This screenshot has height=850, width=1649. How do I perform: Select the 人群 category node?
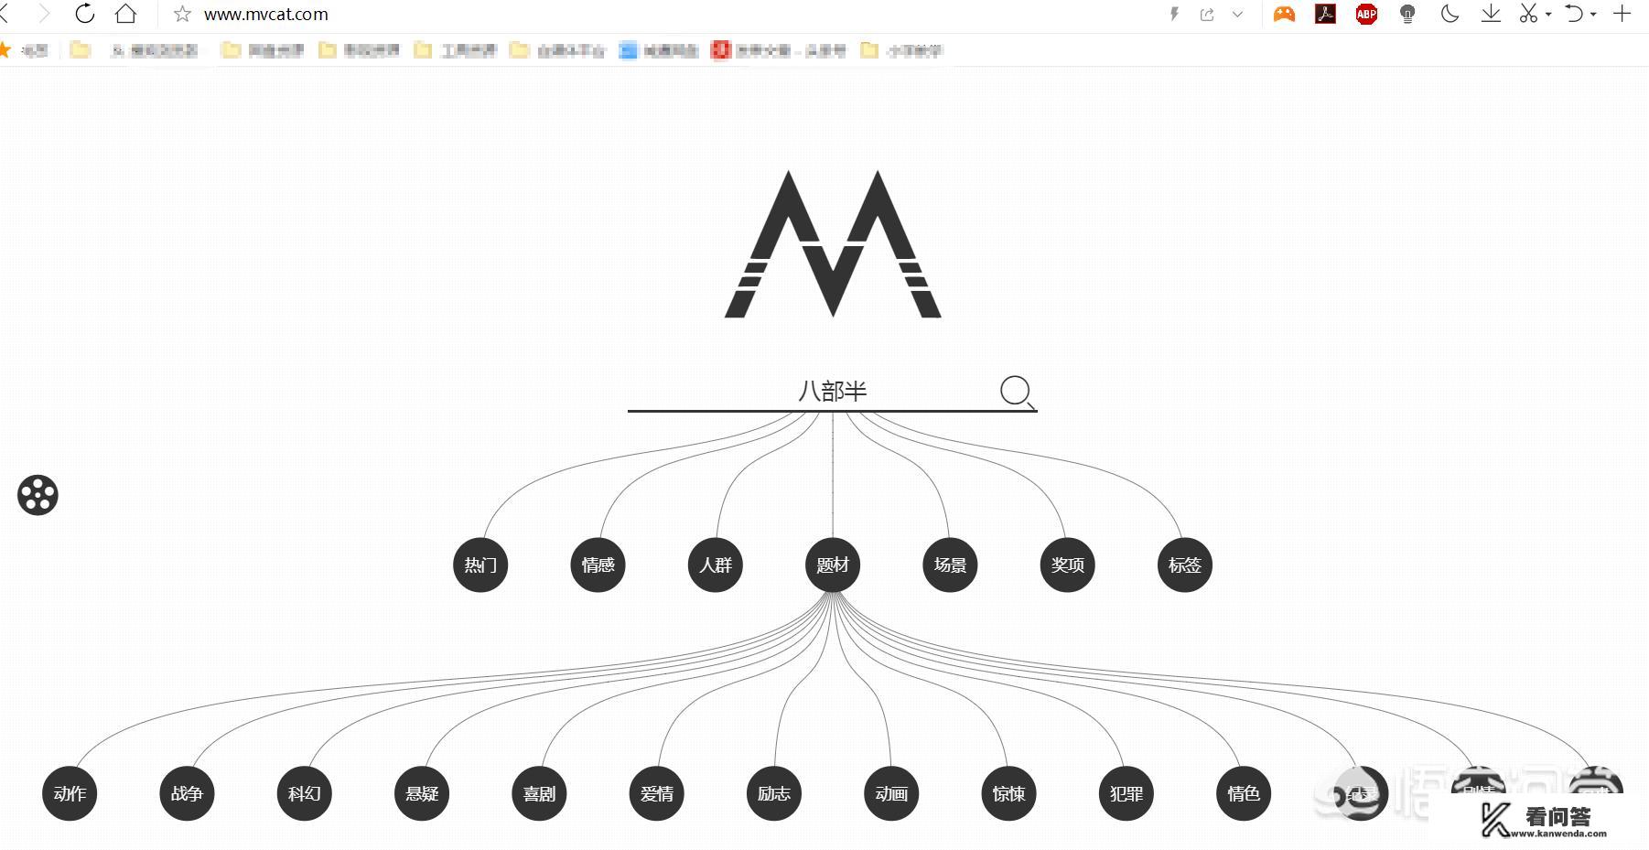pos(716,565)
